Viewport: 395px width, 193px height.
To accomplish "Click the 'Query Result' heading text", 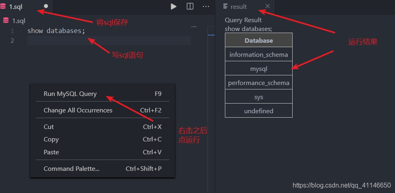I will coord(243,20).
